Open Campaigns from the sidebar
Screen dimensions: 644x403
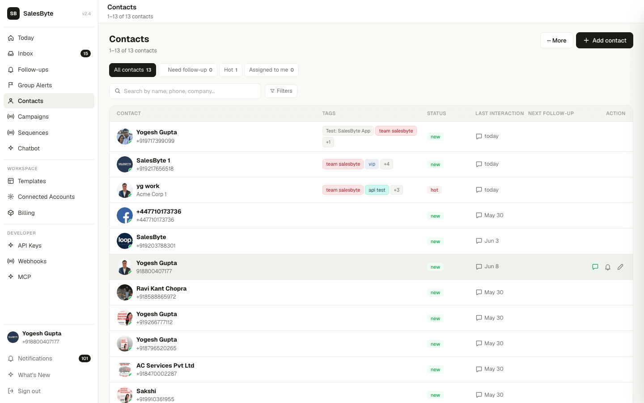49,116
